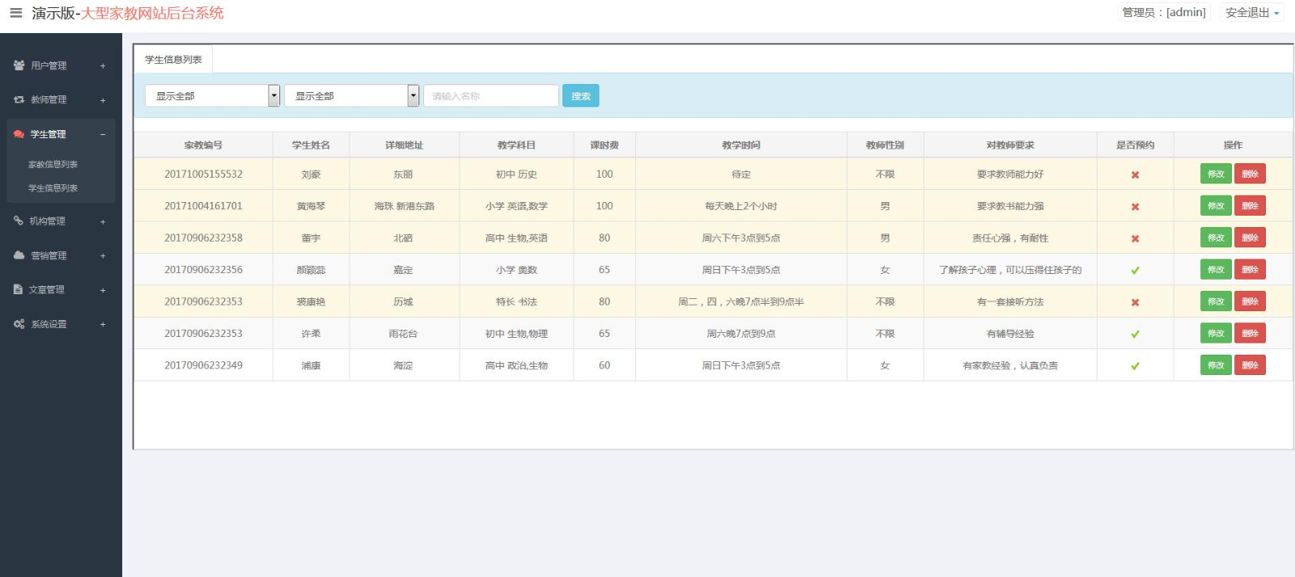Toggle the green check status for 许柔
The image size is (1295, 577).
tap(1135, 334)
